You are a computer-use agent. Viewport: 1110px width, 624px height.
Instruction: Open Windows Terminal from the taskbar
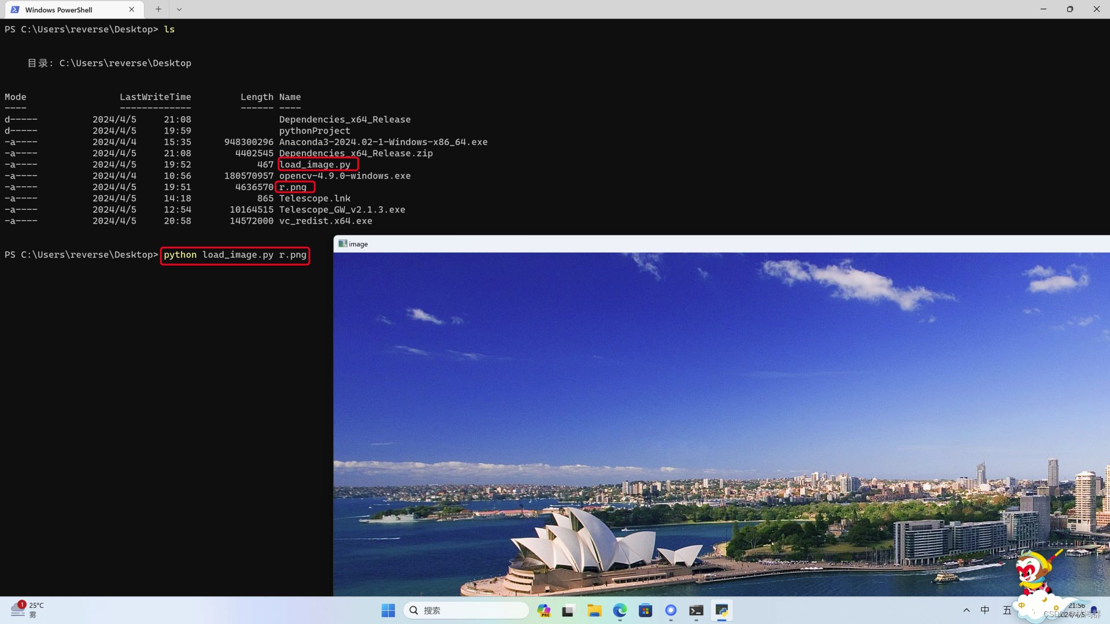tap(695, 610)
